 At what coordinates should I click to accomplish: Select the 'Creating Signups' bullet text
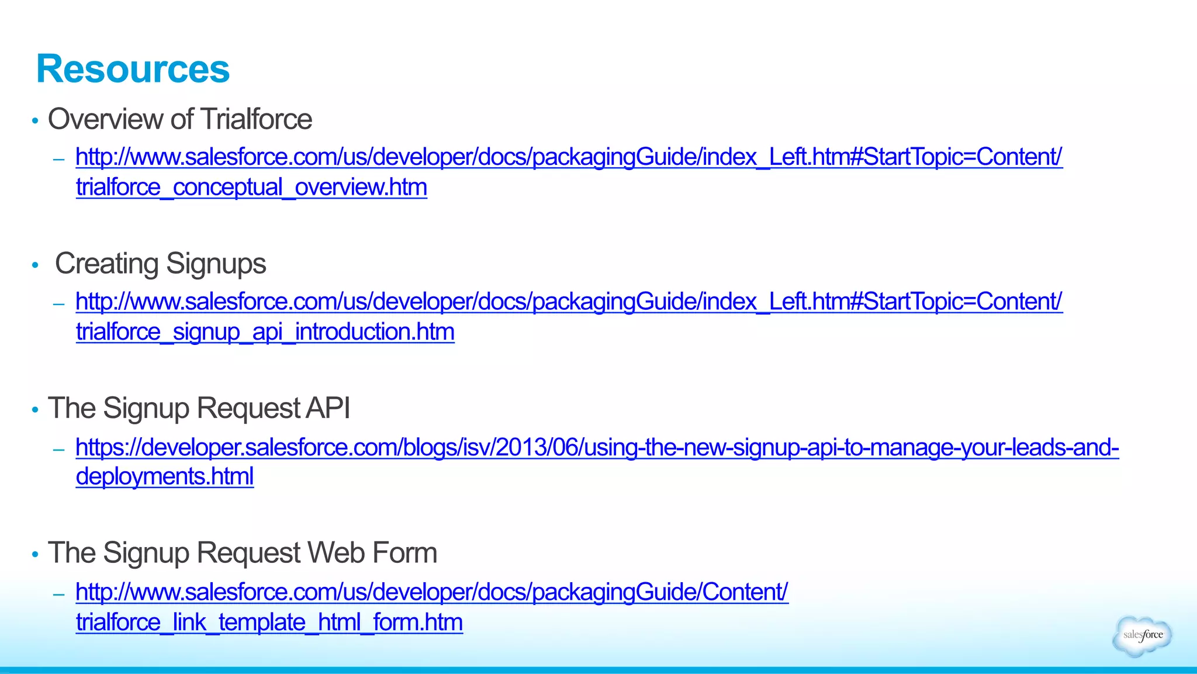coord(160,264)
